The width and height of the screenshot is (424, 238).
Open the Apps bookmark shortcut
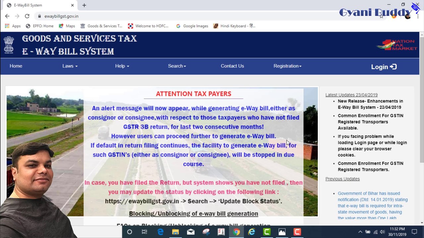13,26
